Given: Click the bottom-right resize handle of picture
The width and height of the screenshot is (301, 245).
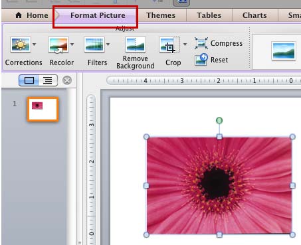Looking at the screenshot, I should (292, 234).
